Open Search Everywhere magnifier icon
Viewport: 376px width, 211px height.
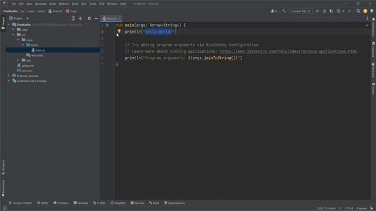pyautogui.click(x=358, y=11)
